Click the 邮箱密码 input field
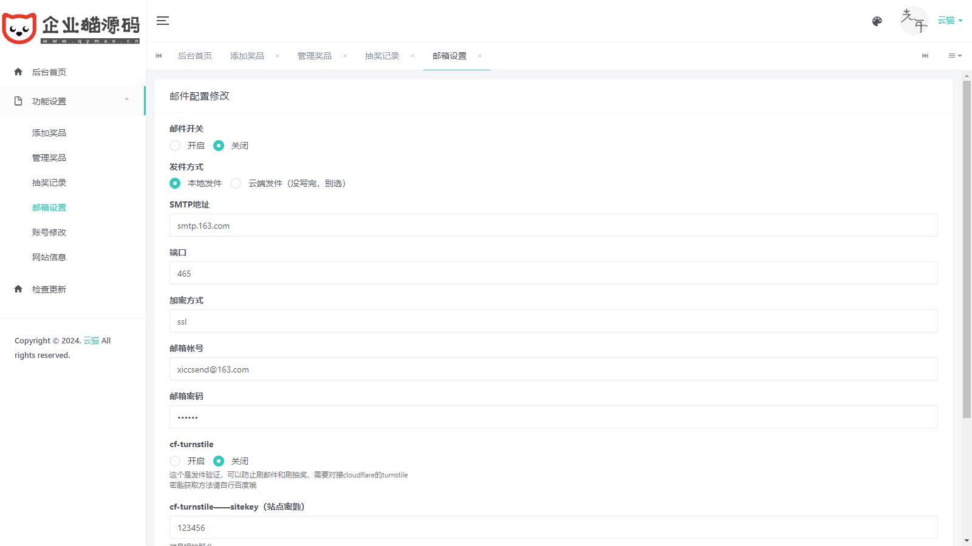This screenshot has height=546, width=972. click(553, 417)
